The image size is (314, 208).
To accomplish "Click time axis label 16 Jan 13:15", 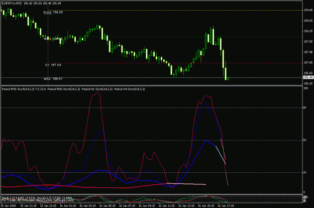I will [x=186, y=206].
